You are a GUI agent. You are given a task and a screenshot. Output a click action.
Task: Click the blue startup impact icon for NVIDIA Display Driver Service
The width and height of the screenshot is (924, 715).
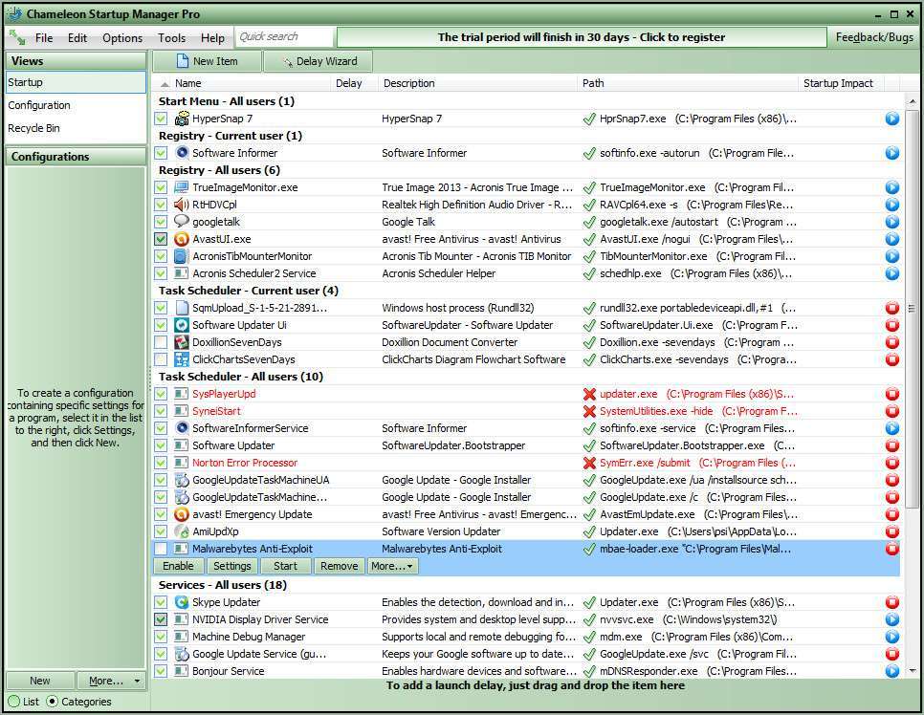point(892,619)
